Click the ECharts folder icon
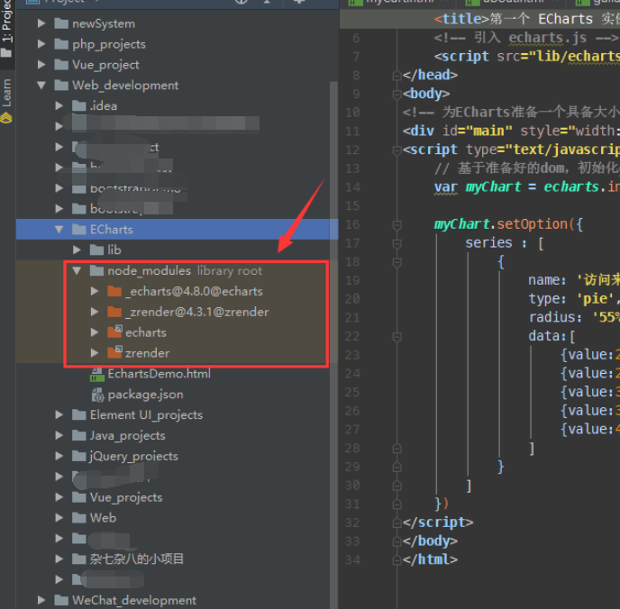Image resolution: width=620 pixels, height=609 pixels. pos(79,230)
